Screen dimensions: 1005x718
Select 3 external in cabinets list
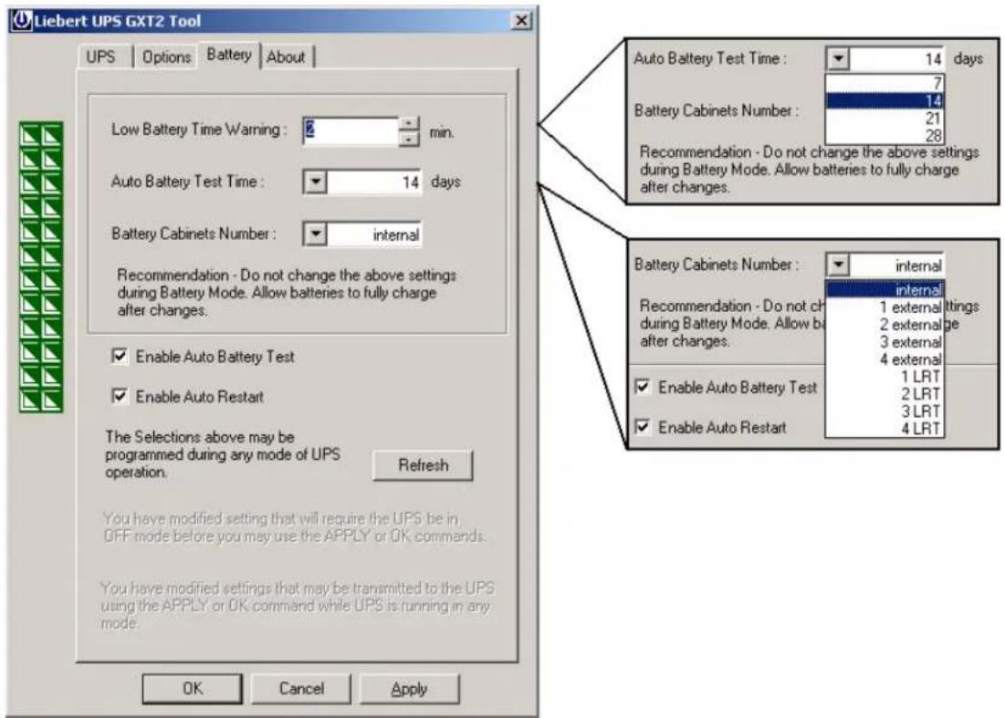coord(885,342)
